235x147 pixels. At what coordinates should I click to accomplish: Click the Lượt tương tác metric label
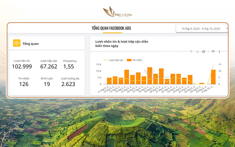pos(70,78)
